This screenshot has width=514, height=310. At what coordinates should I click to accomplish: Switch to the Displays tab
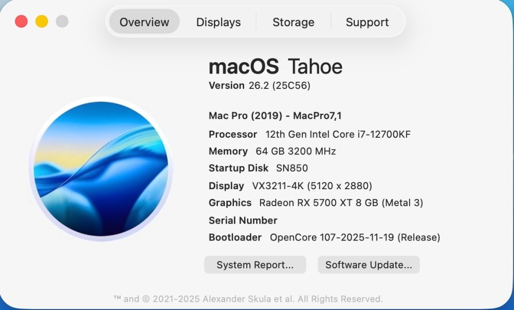coord(218,22)
